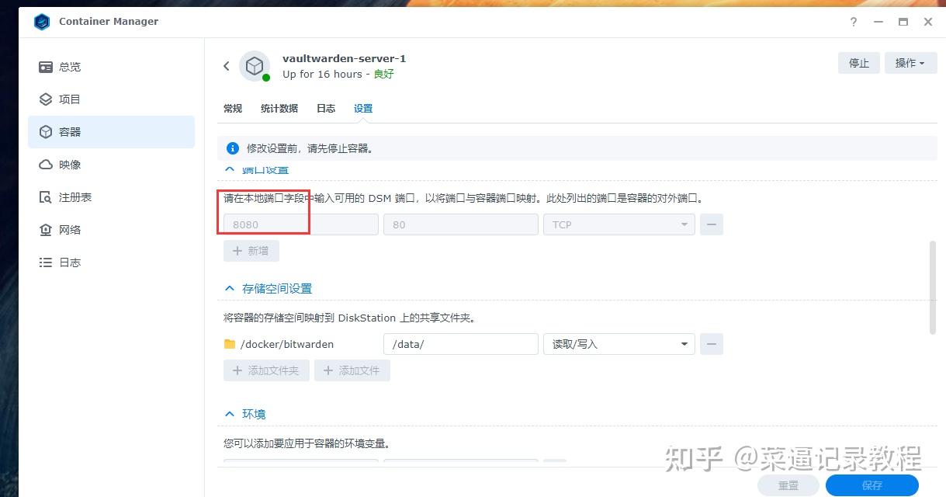Image resolution: width=946 pixels, height=497 pixels.
Task: Click the 保存 save button
Action: pos(871,485)
